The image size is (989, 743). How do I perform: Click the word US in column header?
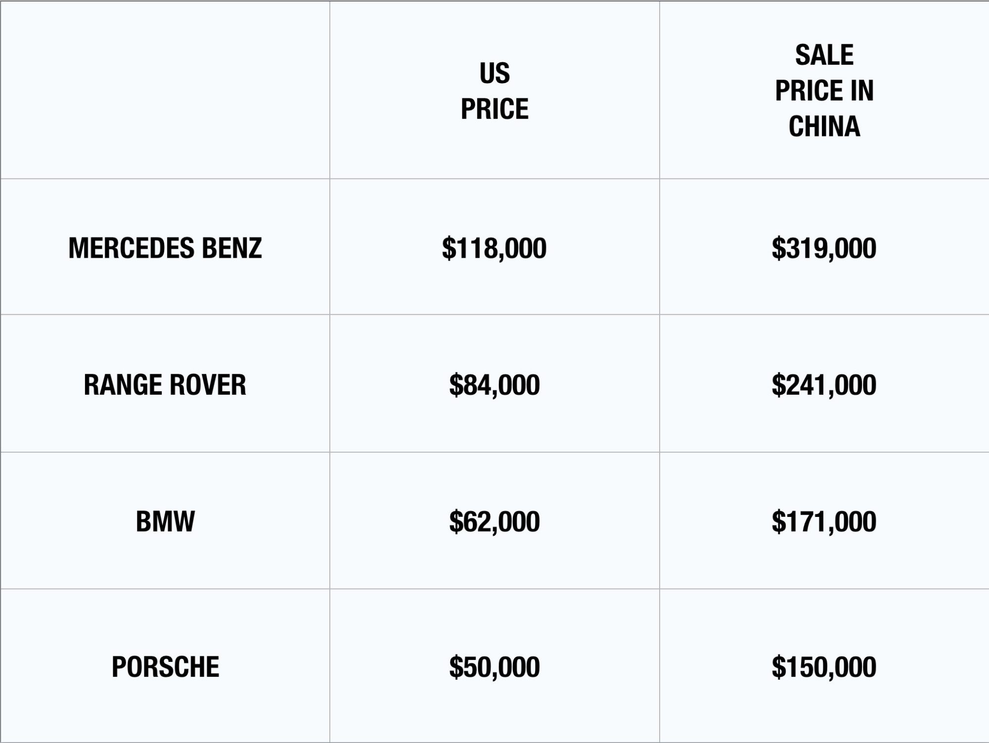coord(494,73)
